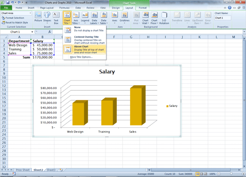This screenshot has width=246, height=177.
Task: Click the Picture insert icon
Action: pos(38,17)
